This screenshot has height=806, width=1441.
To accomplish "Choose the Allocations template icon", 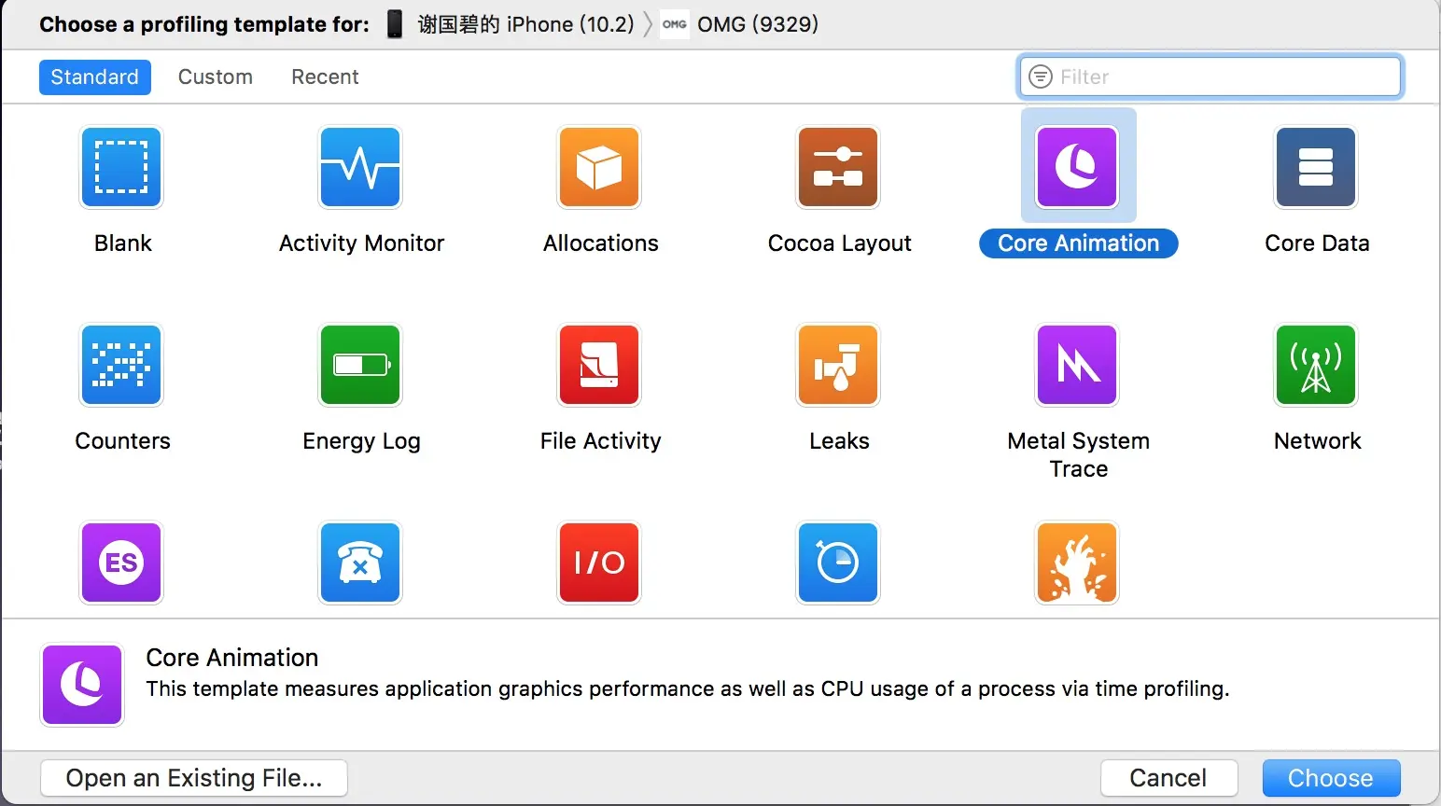I will [599, 167].
